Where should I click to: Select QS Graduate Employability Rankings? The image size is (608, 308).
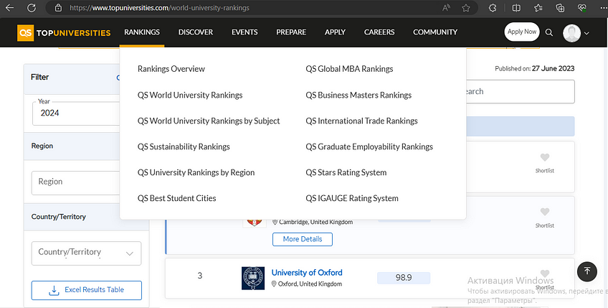[369, 146]
